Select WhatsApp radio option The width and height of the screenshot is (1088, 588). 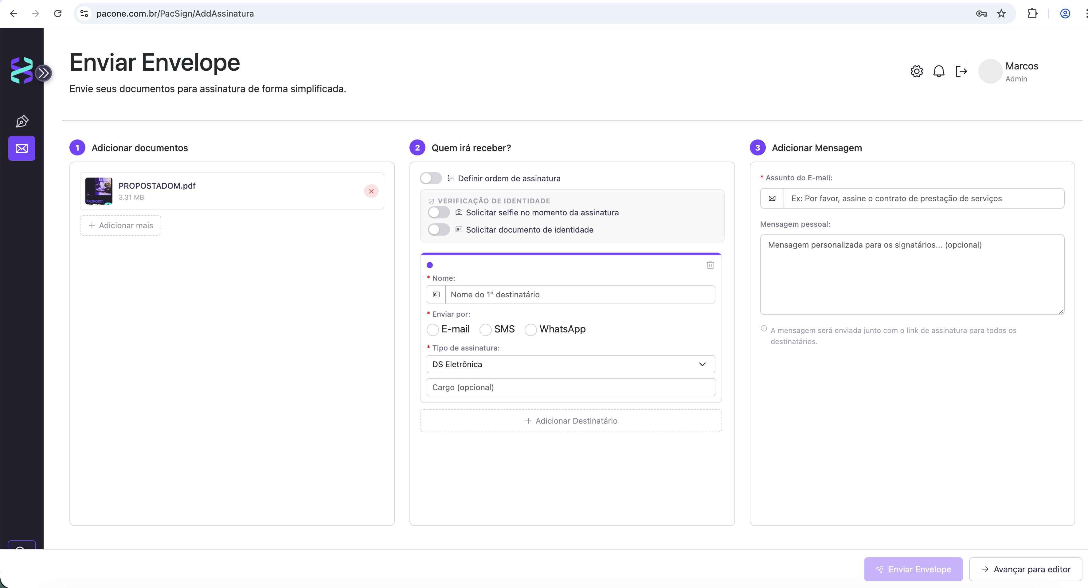click(530, 329)
